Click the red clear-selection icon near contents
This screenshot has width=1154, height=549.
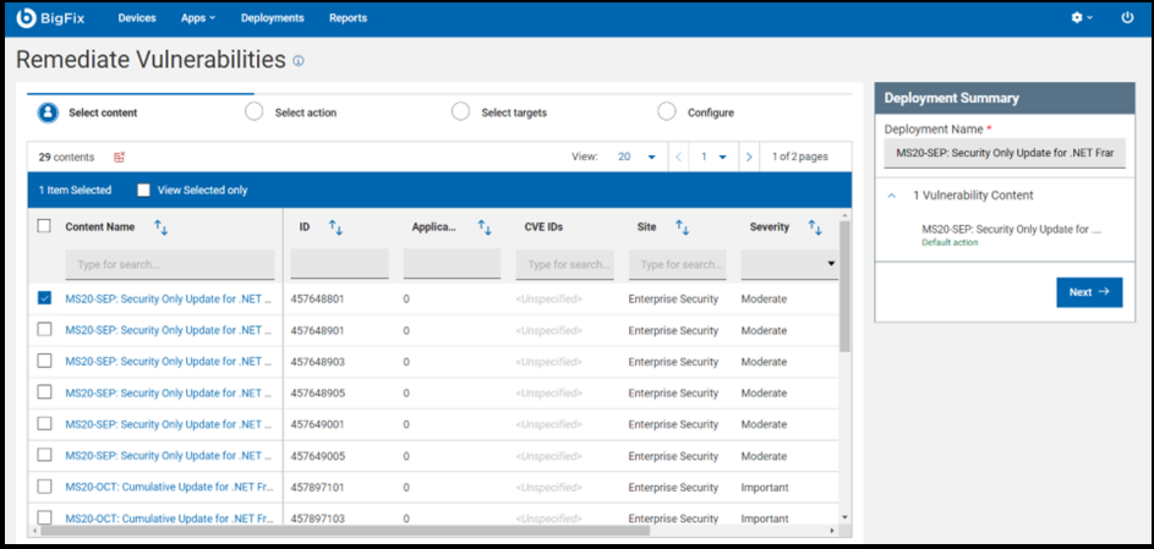click(x=119, y=157)
